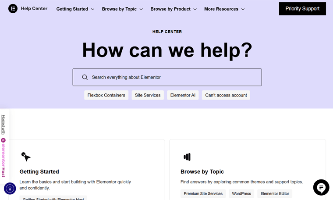Open the Browse by Topic menu
Viewport: 333px width, 200px height.
(119, 9)
